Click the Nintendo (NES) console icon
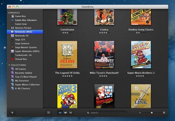The image size is (175, 121). tap(13, 32)
